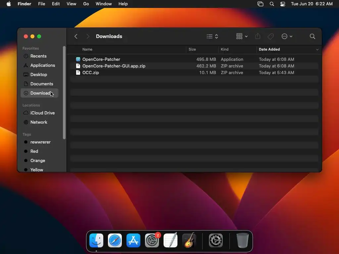Launch TextEdit from the Dock
This screenshot has width=339, height=254.
tap(170, 240)
